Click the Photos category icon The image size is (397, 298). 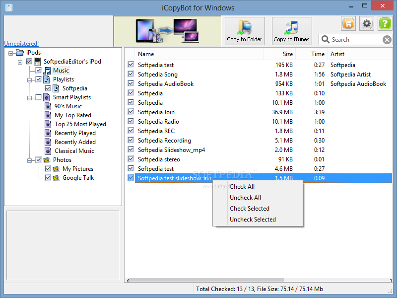coord(47,160)
